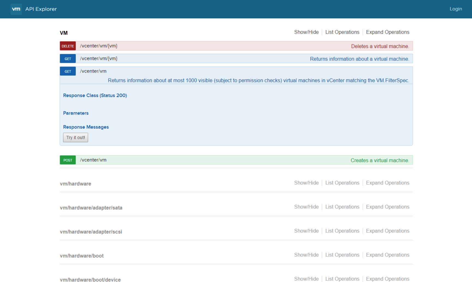Click the DELETE method badge
The image size is (472, 282).
(x=68, y=46)
